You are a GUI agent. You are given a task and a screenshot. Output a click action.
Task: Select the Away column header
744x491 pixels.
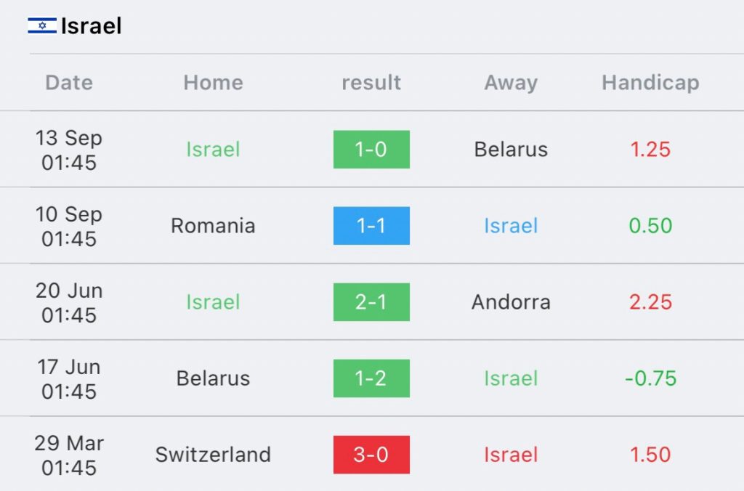point(511,84)
